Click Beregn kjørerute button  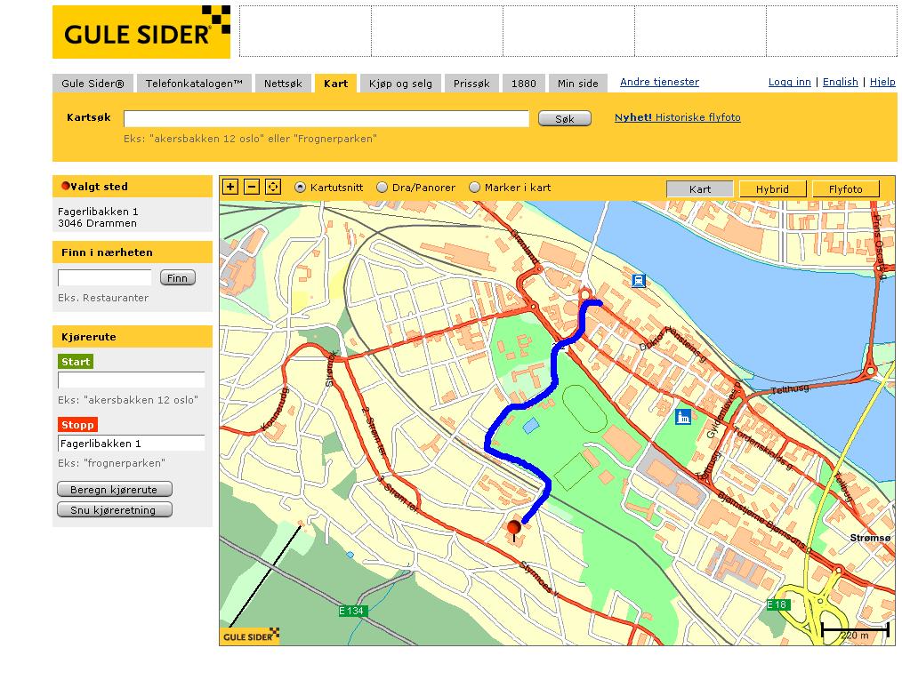[115, 489]
